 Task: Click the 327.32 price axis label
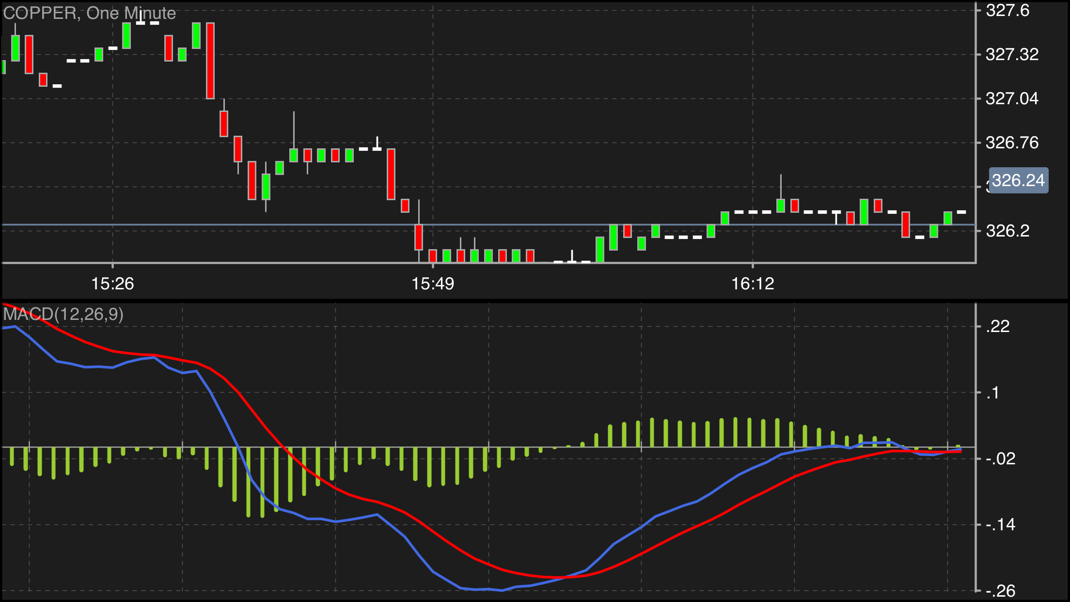coord(1012,54)
